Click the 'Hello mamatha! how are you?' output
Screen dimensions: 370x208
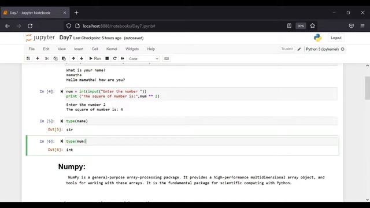point(95,80)
